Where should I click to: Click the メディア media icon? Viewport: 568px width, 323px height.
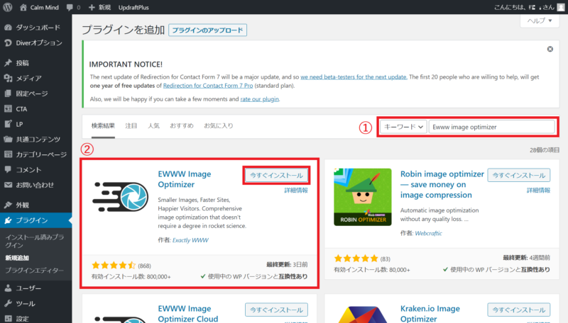[x=8, y=78]
